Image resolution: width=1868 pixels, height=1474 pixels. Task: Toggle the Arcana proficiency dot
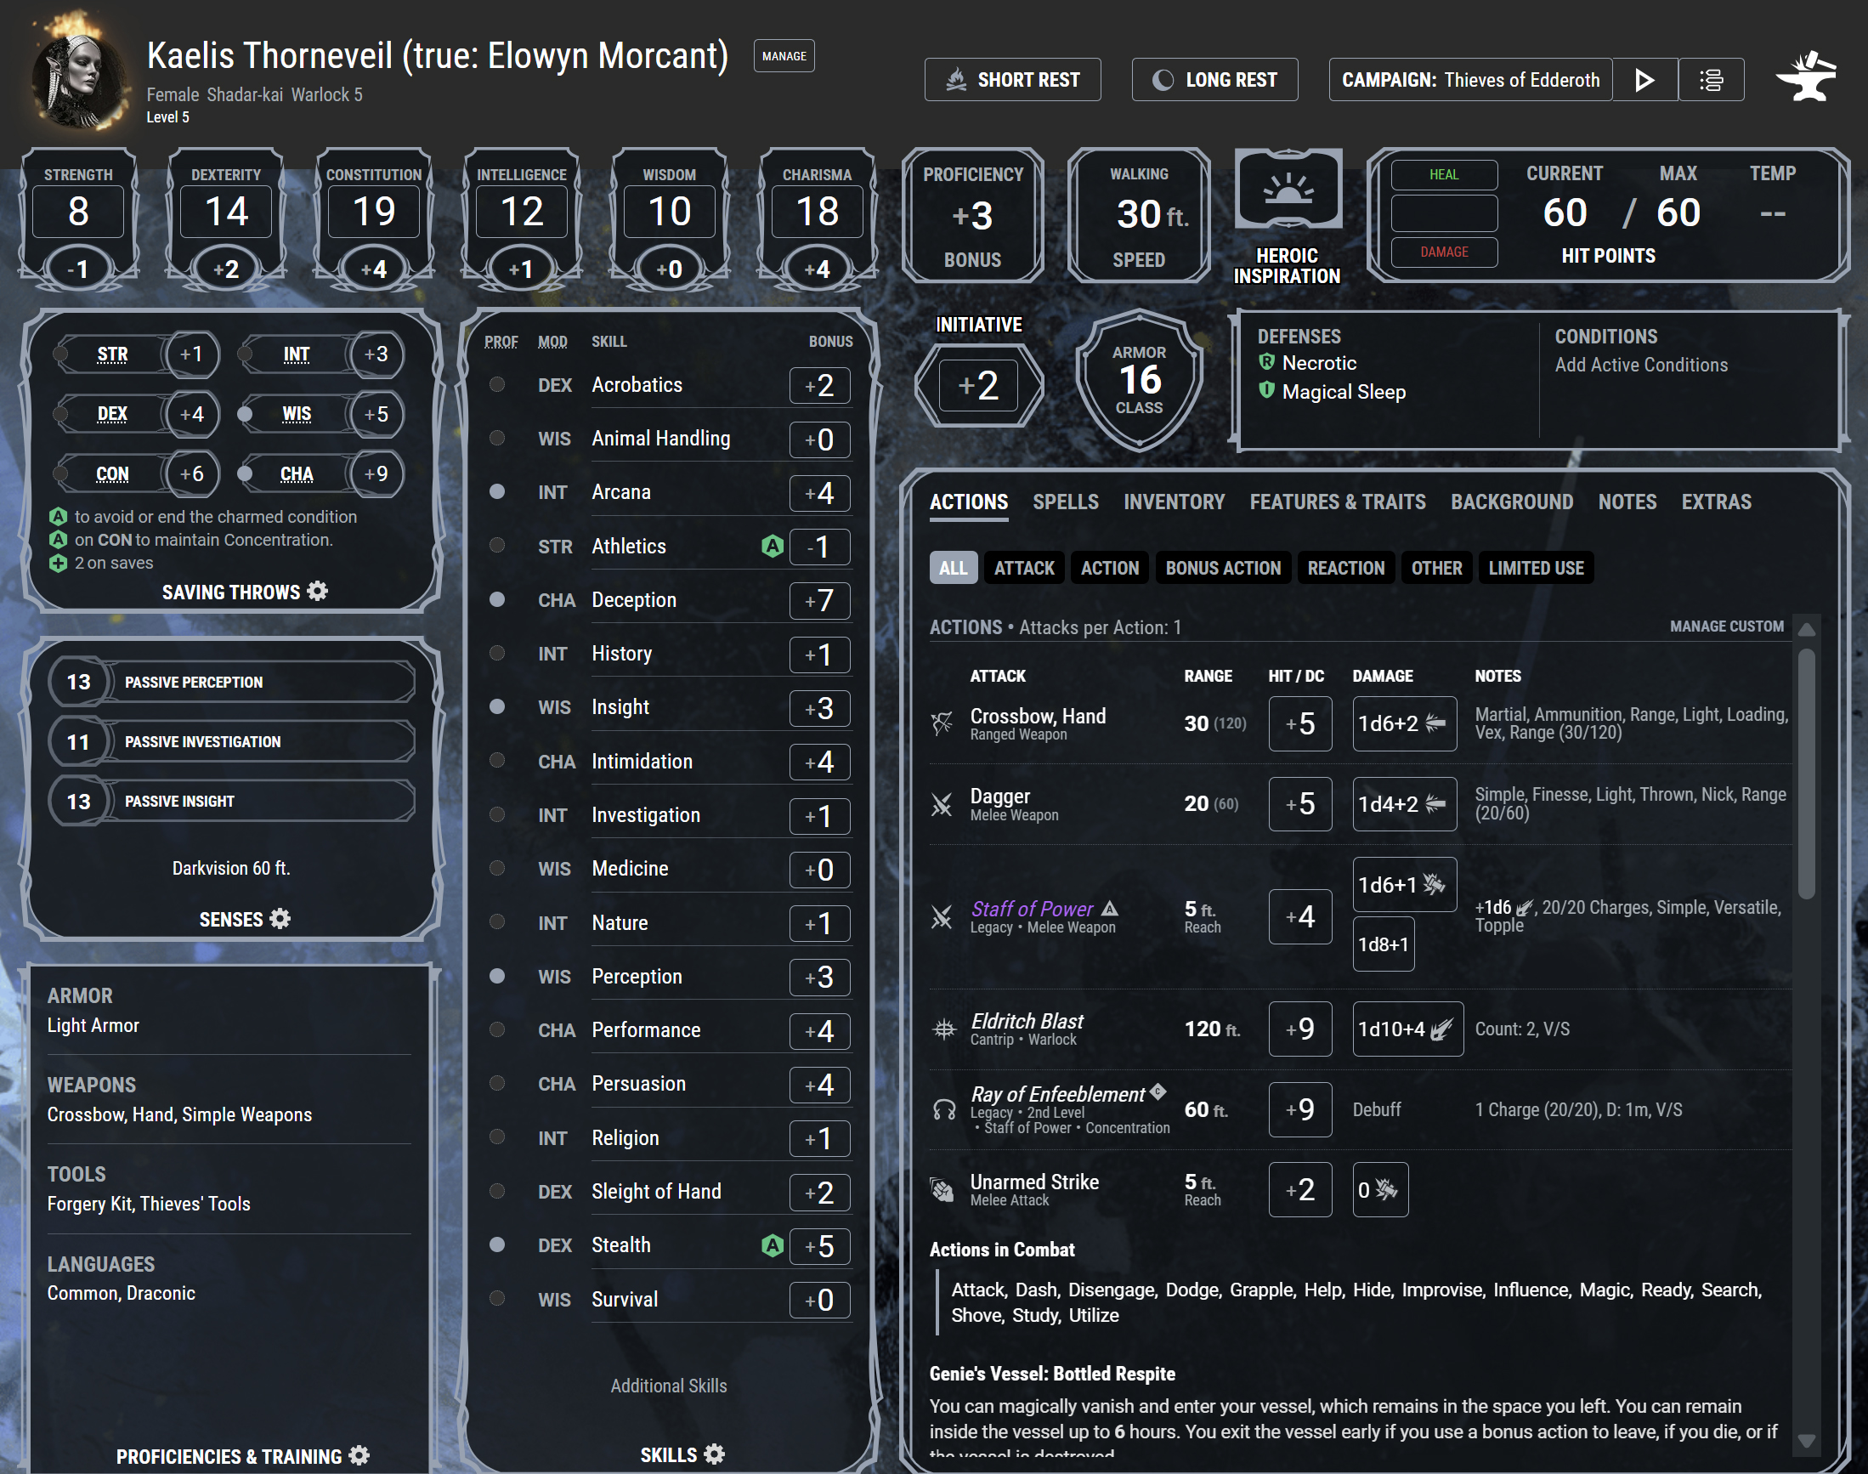point(497,491)
